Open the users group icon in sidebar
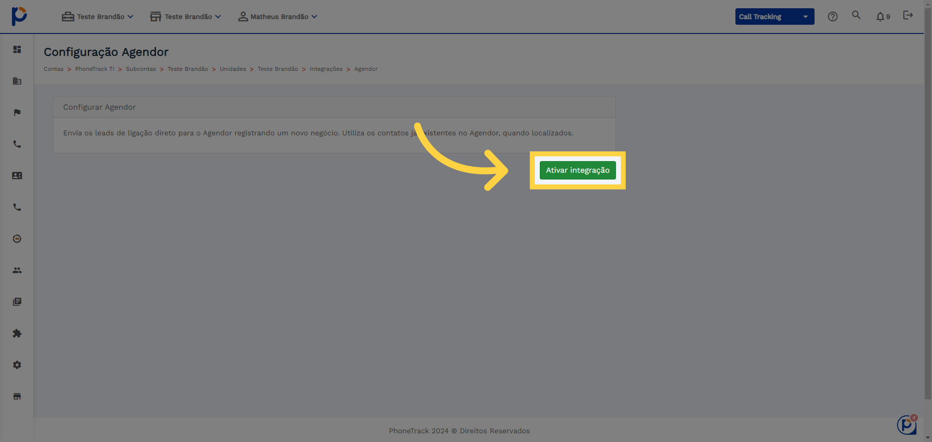 click(x=17, y=270)
